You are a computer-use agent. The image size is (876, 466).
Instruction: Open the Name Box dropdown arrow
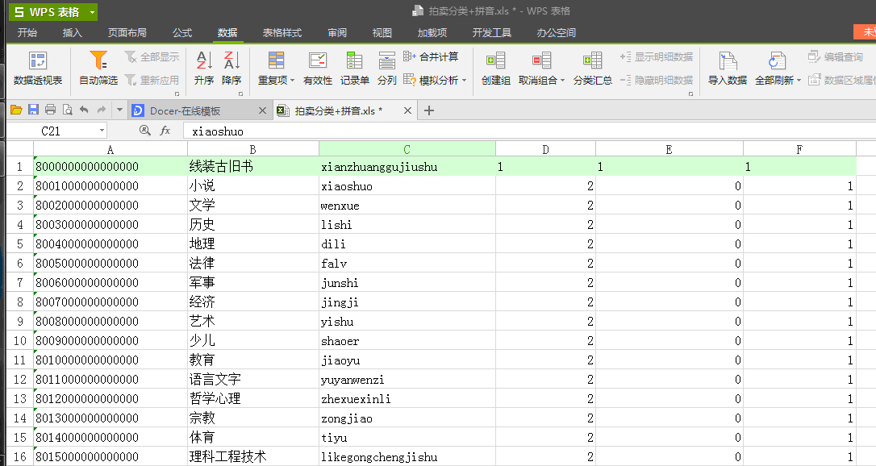click(x=102, y=131)
